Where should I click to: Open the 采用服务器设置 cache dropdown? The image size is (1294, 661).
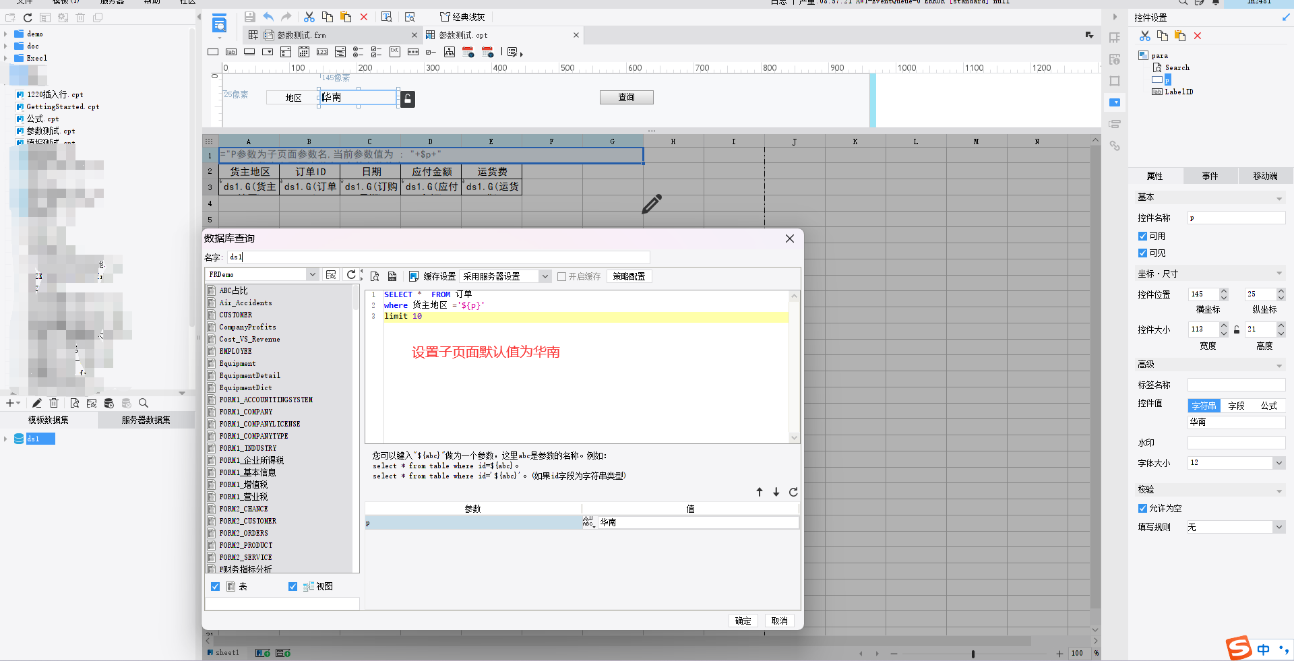pyautogui.click(x=545, y=277)
